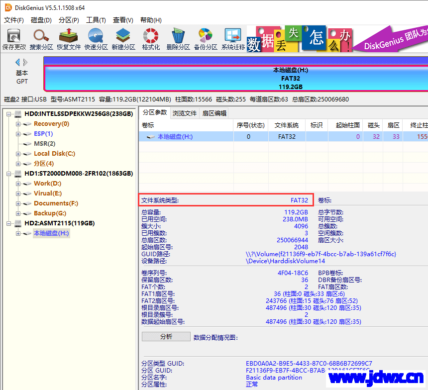Select Local Disk(C:) in the tree

pyautogui.click(x=54, y=154)
